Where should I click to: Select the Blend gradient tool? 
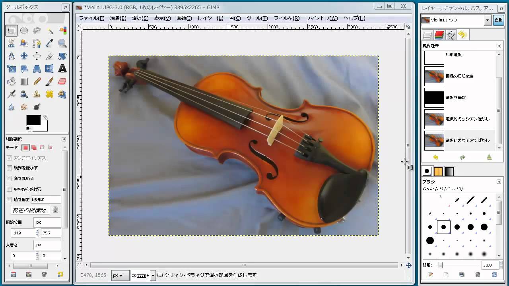[24, 81]
